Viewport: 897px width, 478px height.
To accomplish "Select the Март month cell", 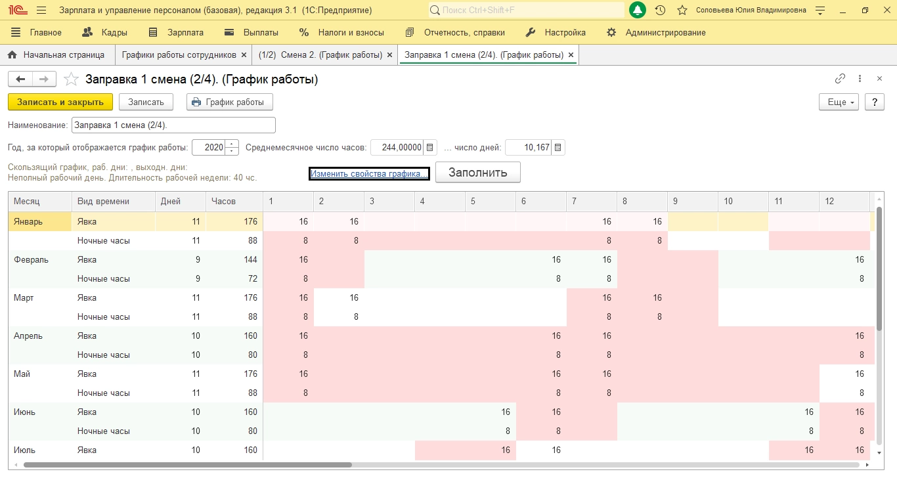I will coord(39,298).
